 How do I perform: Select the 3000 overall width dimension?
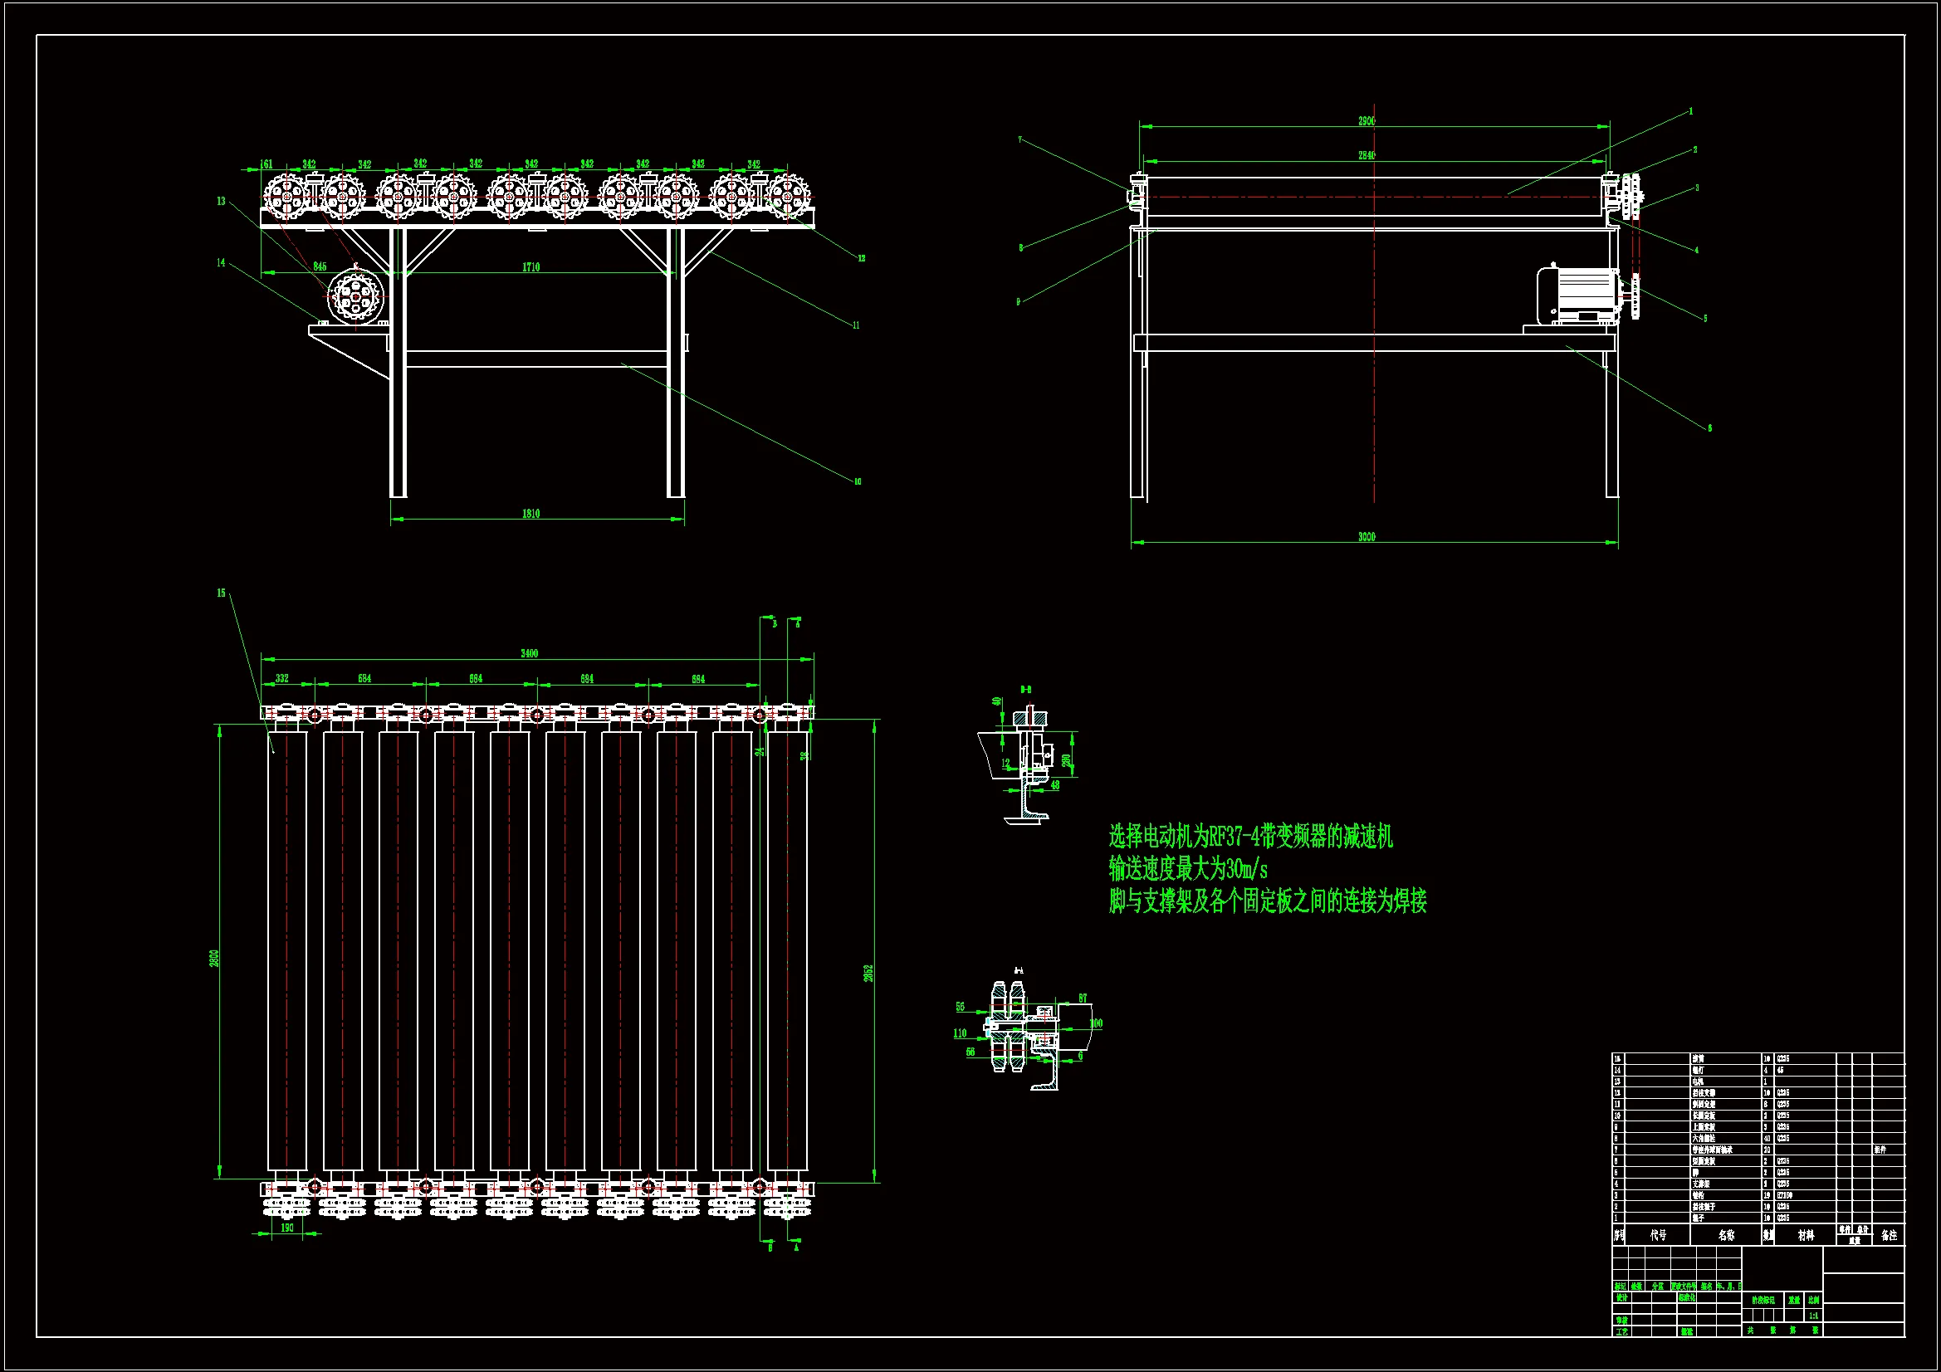pos(1367,537)
